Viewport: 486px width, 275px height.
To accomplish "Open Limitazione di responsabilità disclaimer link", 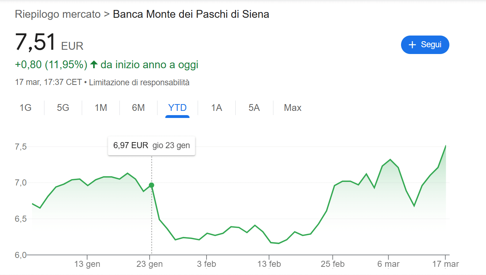I will click(x=139, y=82).
